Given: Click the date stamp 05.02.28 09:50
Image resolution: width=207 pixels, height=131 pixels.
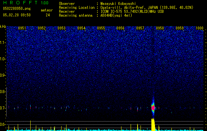Looking at the screenshot, I should click(x=17, y=15).
